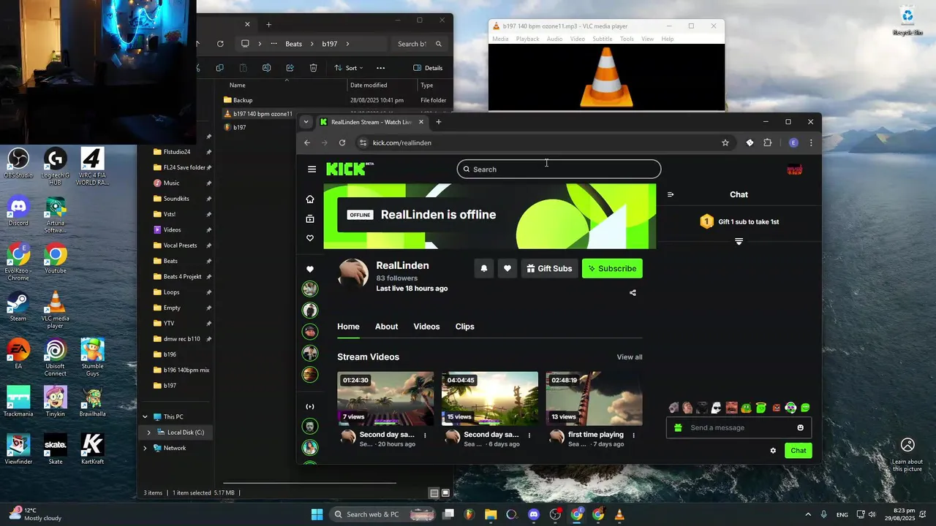Click the Beats breadcrumb in File Explorer
This screenshot has height=526, width=936.
[x=293, y=44]
